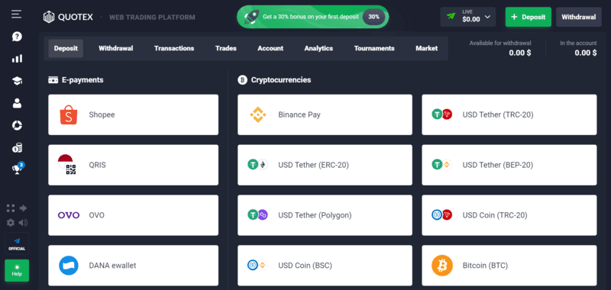
Task: Click the Quotex logo
Action: [68, 17]
